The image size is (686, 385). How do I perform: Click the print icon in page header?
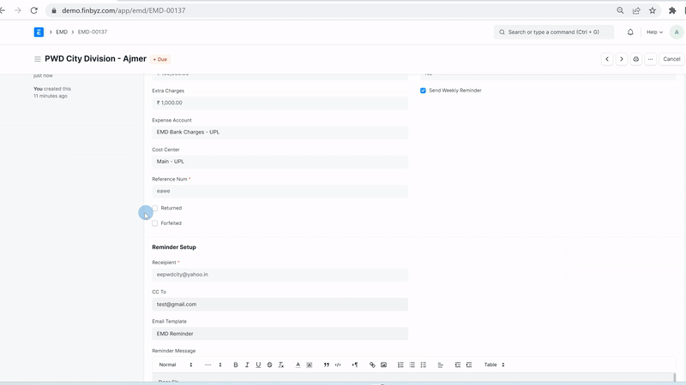(x=635, y=59)
